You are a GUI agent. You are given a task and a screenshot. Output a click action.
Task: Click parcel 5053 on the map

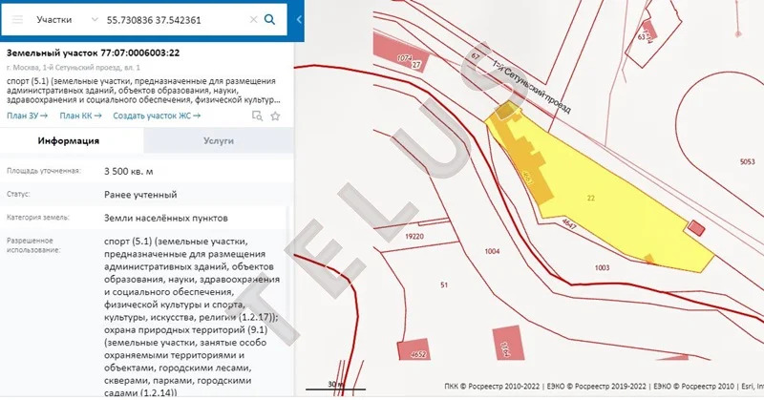coord(746,162)
